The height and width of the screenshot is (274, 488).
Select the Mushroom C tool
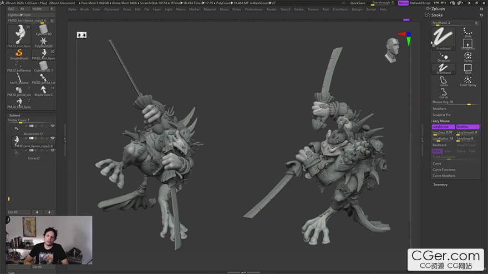click(43, 91)
